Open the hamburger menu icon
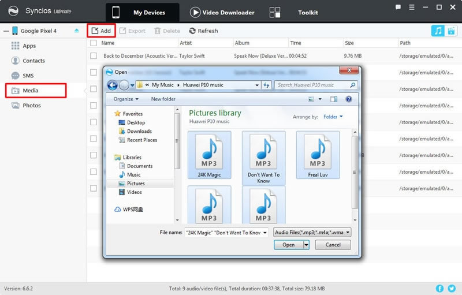This screenshot has height=295, width=462. point(412,7)
